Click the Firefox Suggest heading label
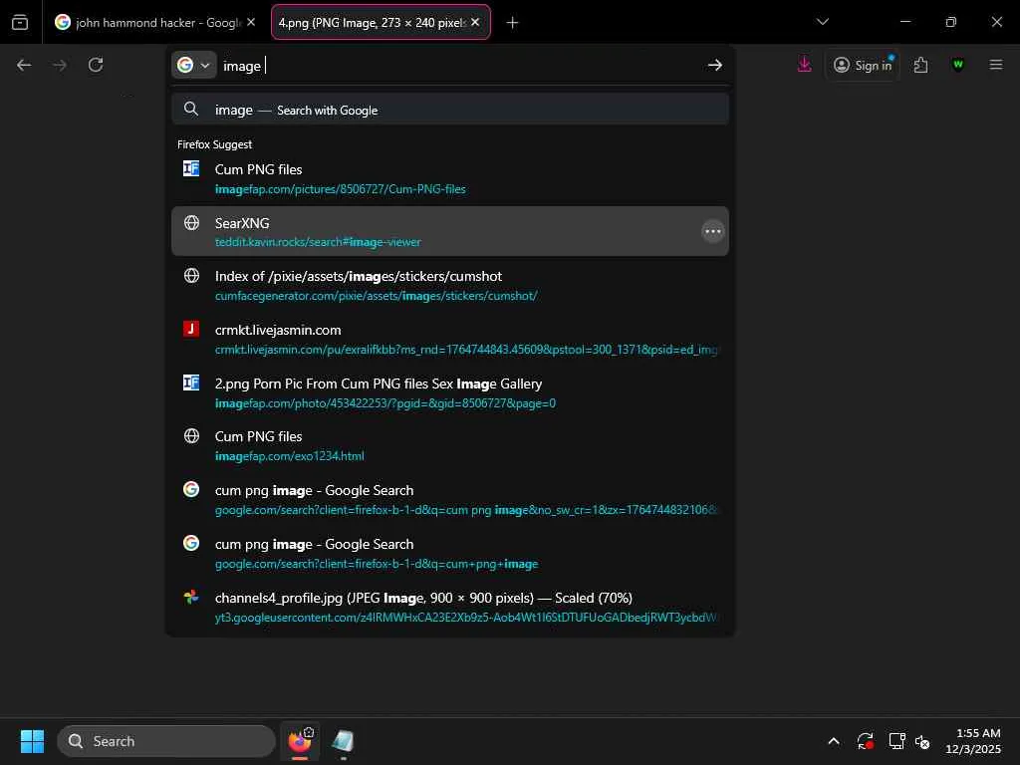This screenshot has height=765, width=1020. coord(215,144)
